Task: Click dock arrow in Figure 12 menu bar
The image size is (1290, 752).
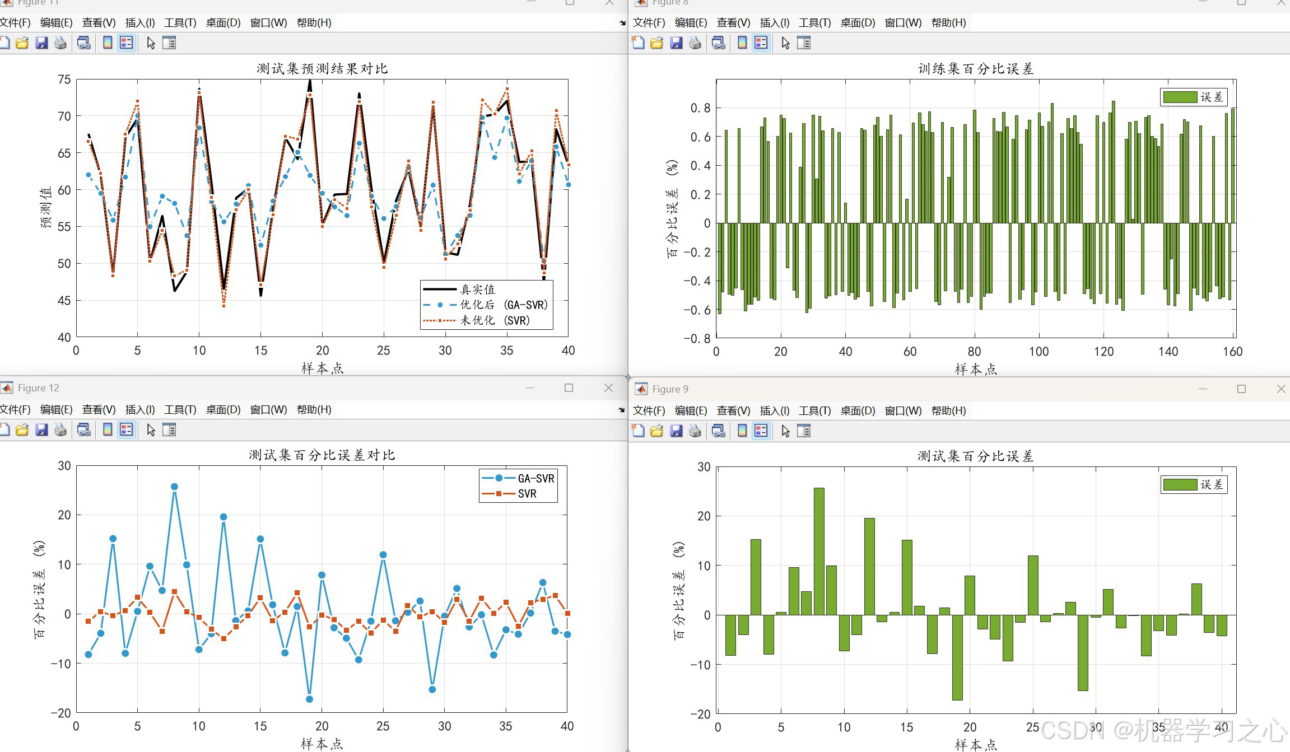Action: (x=621, y=410)
